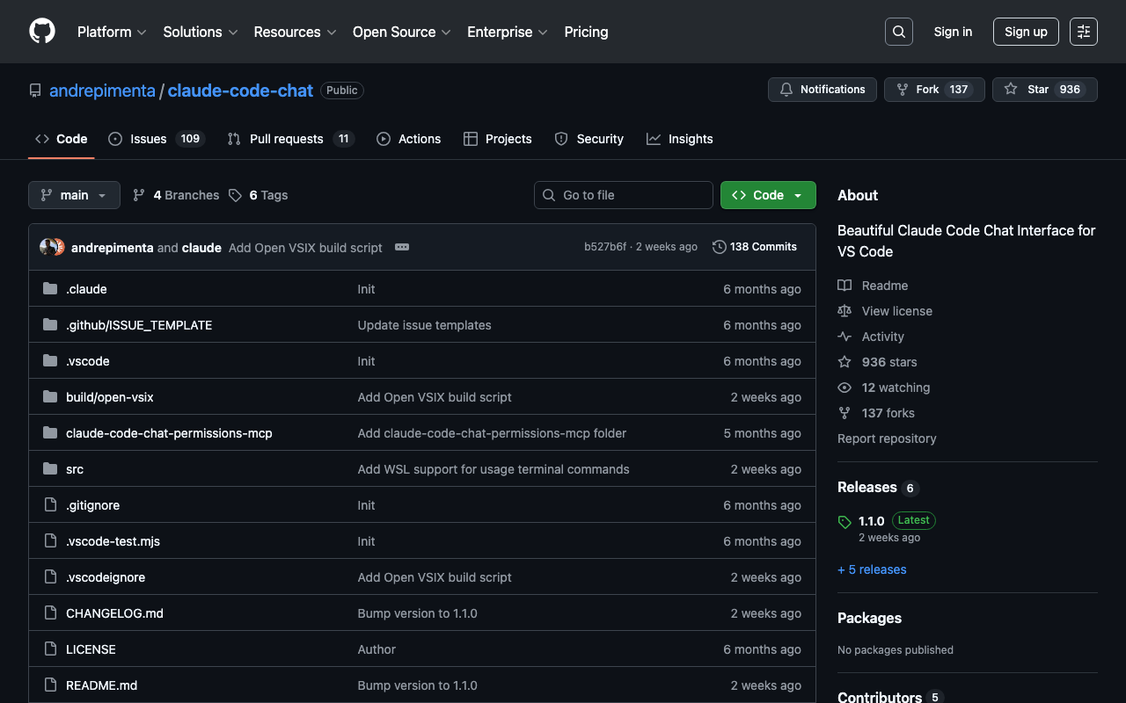Open the Pull requests tab
The height and width of the screenshot is (703, 1126).
tap(286, 139)
